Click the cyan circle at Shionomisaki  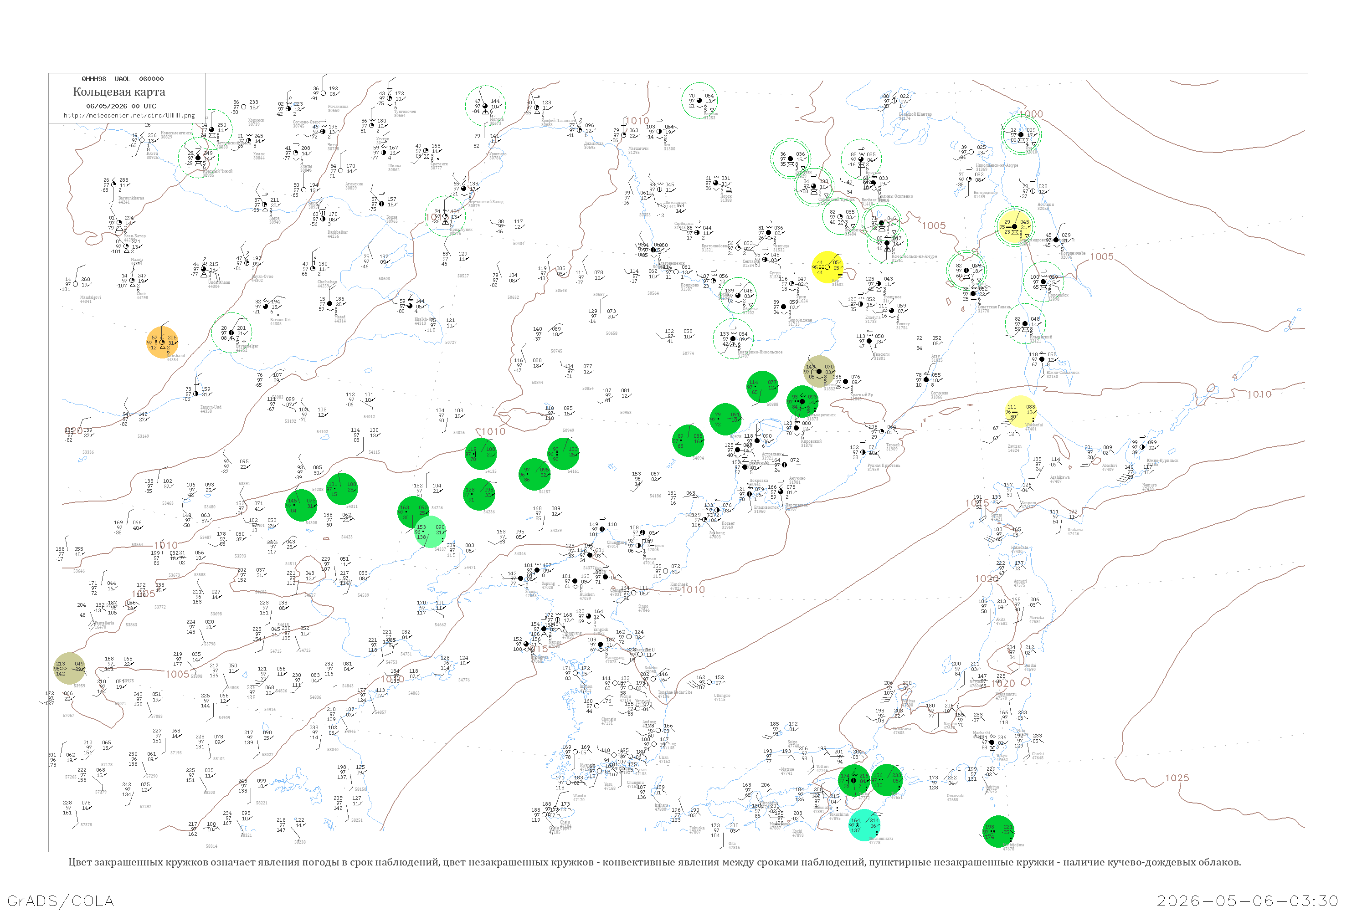pyautogui.click(x=864, y=825)
